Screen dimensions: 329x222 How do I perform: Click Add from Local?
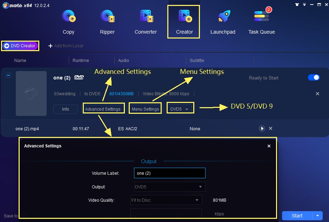pos(66,46)
